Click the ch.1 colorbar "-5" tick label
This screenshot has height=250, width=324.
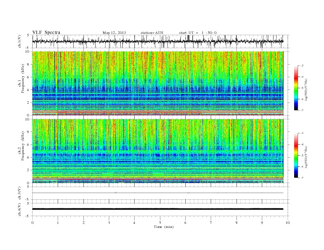pos(302,88)
